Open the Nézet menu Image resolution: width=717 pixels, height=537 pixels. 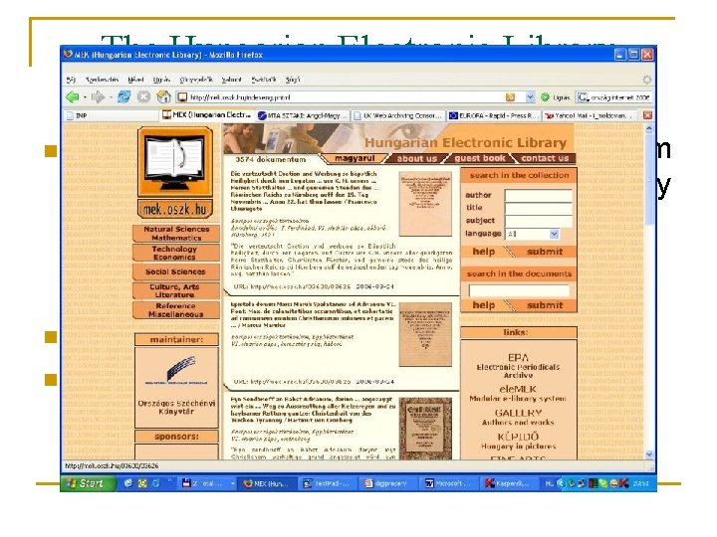click(135, 80)
